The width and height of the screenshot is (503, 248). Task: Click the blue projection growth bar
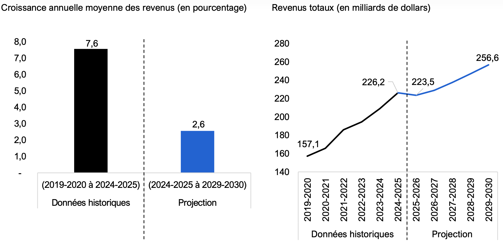click(197, 152)
